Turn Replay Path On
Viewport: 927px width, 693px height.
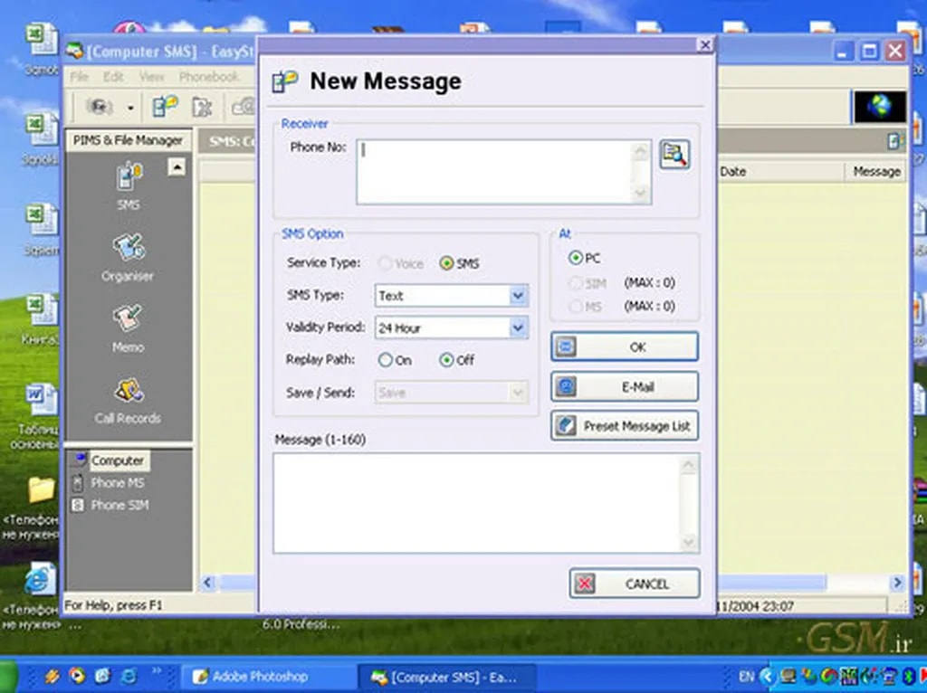(386, 360)
